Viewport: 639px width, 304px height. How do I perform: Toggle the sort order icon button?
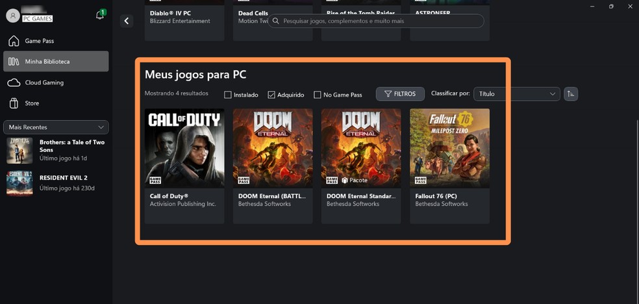tap(571, 94)
